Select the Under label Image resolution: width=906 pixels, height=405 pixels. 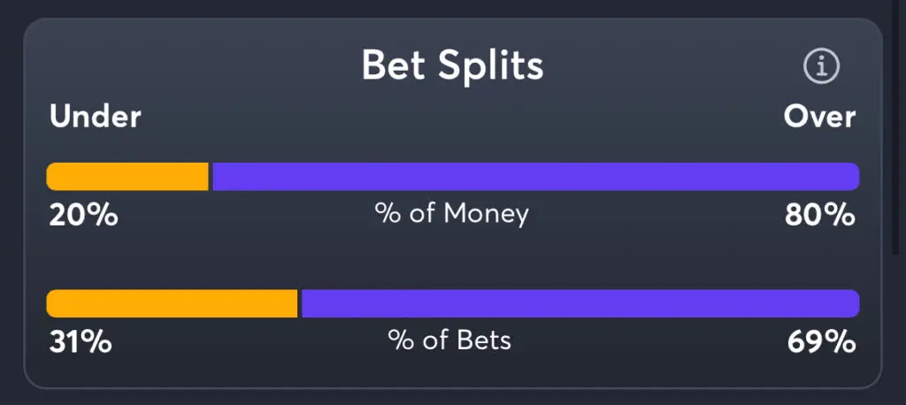(x=96, y=117)
